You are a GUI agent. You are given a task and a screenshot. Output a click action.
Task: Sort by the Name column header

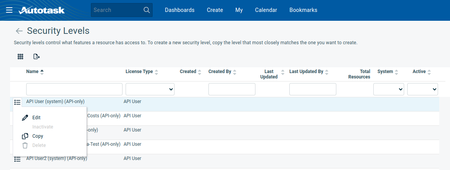click(32, 72)
